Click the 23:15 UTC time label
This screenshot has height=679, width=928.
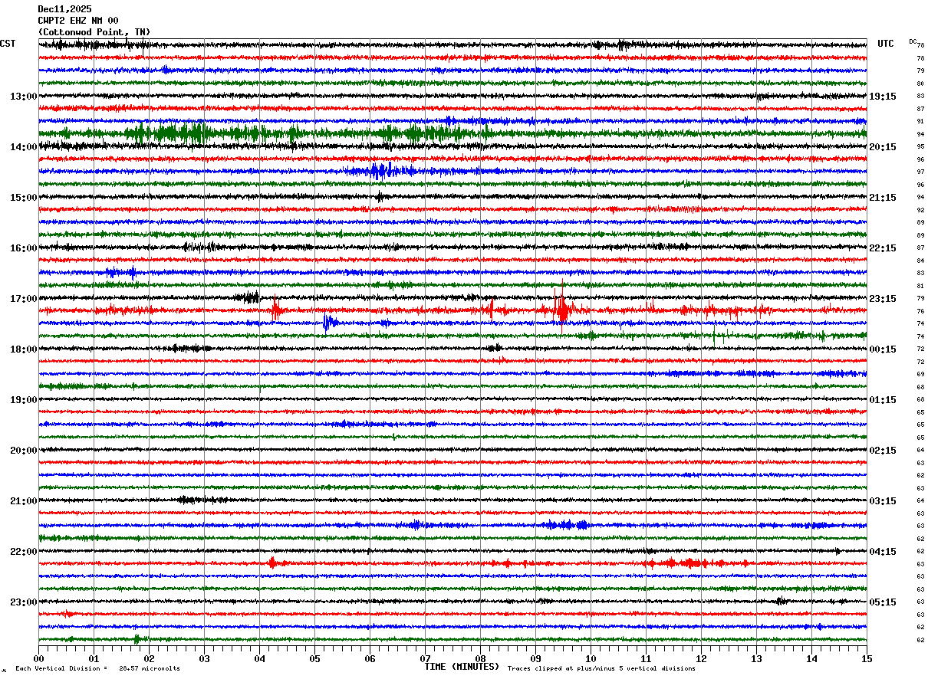882,299
